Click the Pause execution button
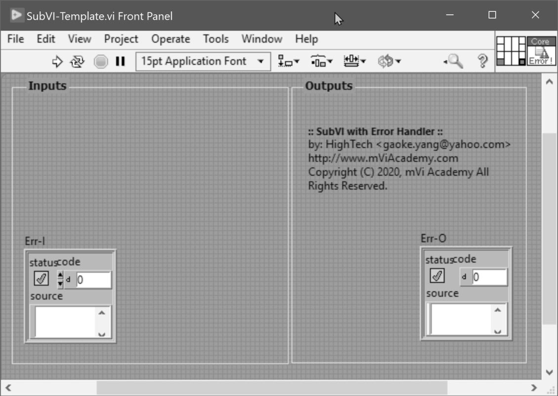Image resolution: width=558 pixels, height=396 pixels. click(x=120, y=61)
